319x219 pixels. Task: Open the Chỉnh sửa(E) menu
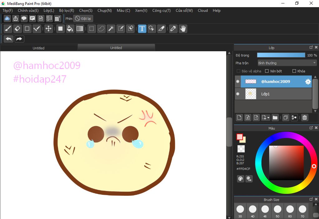coord(28,11)
